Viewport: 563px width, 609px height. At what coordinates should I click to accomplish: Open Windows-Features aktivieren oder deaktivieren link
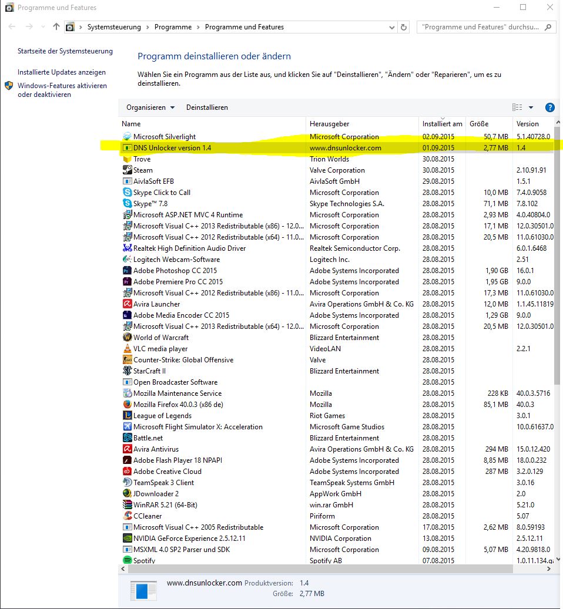click(62, 90)
